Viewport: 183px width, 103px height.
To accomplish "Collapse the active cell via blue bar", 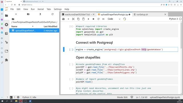I will coord(64,49).
